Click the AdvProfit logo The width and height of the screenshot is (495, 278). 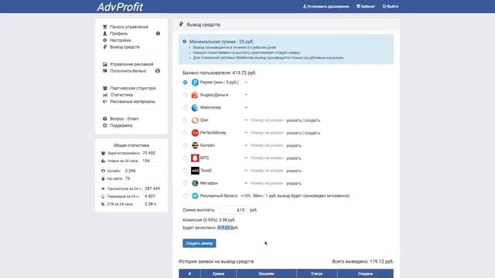coord(120,7)
